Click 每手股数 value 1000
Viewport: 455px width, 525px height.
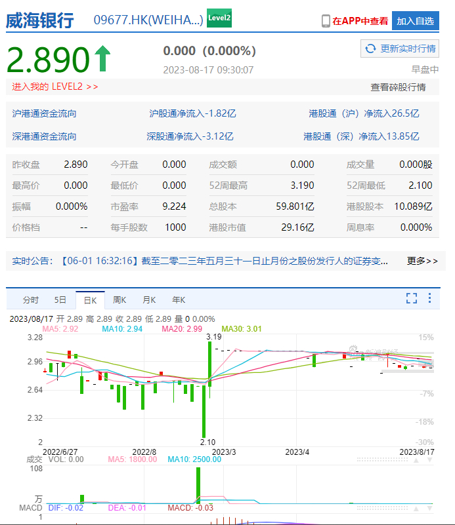[x=175, y=227]
